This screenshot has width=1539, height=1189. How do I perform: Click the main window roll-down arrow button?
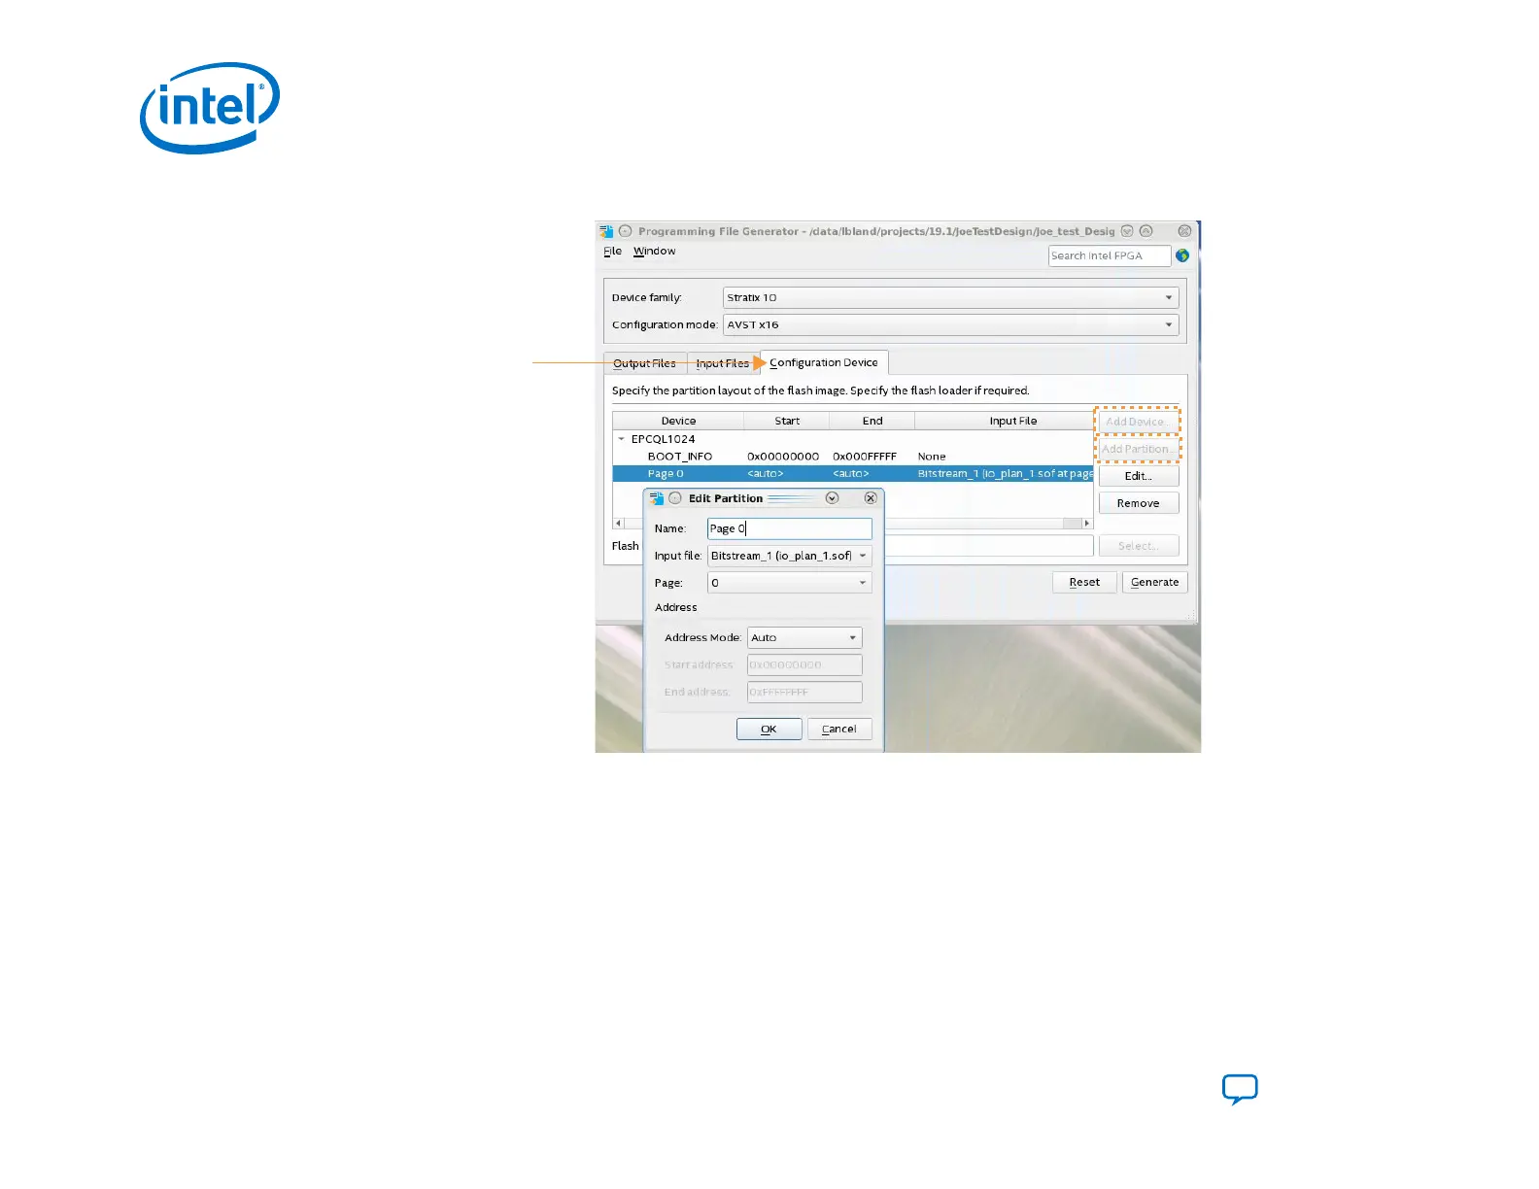click(x=1127, y=231)
